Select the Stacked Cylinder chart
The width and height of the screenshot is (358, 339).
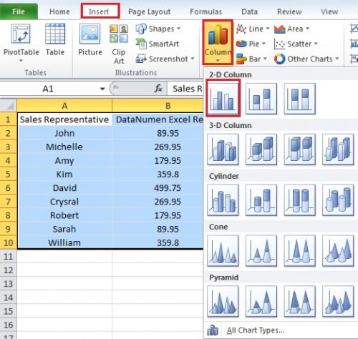[x=261, y=200]
